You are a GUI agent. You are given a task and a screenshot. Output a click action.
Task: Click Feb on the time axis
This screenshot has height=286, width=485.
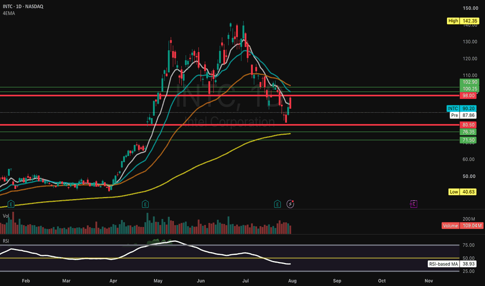[26, 281]
